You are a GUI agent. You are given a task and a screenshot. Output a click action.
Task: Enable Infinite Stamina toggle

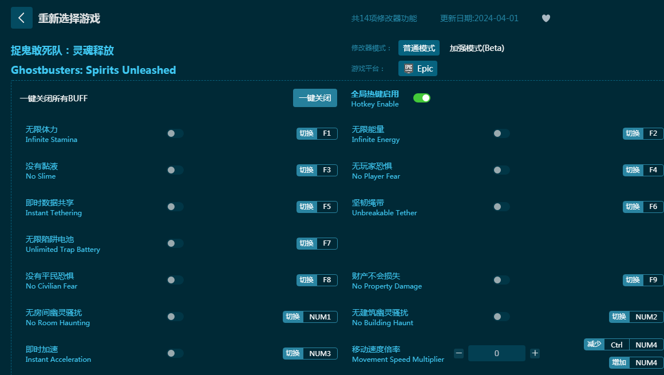(x=175, y=133)
